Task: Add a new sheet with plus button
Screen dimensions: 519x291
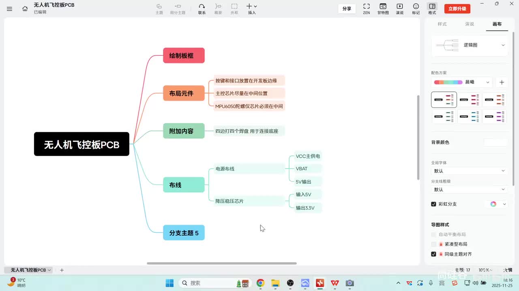Action: 62,270
